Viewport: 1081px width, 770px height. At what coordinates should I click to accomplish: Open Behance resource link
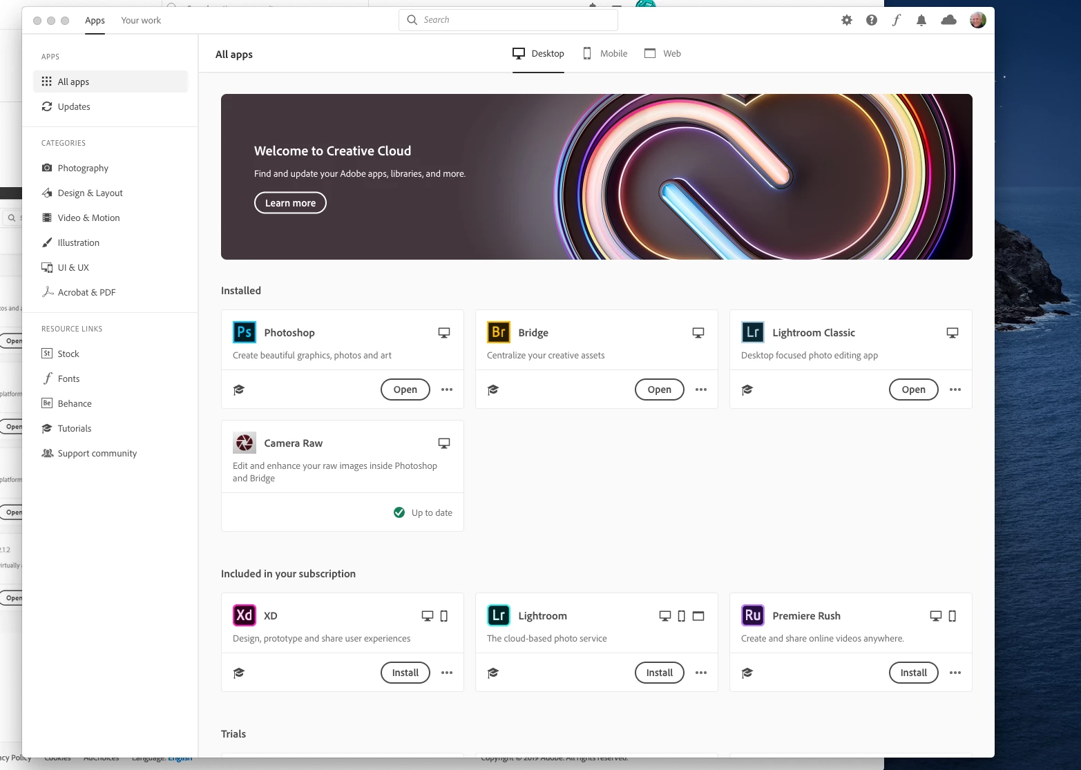coord(111,403)
